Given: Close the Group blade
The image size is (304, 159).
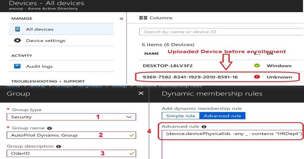Looking at the screenshot, I should [x=141, y=93].
